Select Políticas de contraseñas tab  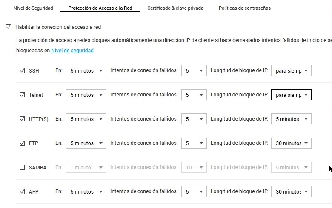tap(244, 8)
